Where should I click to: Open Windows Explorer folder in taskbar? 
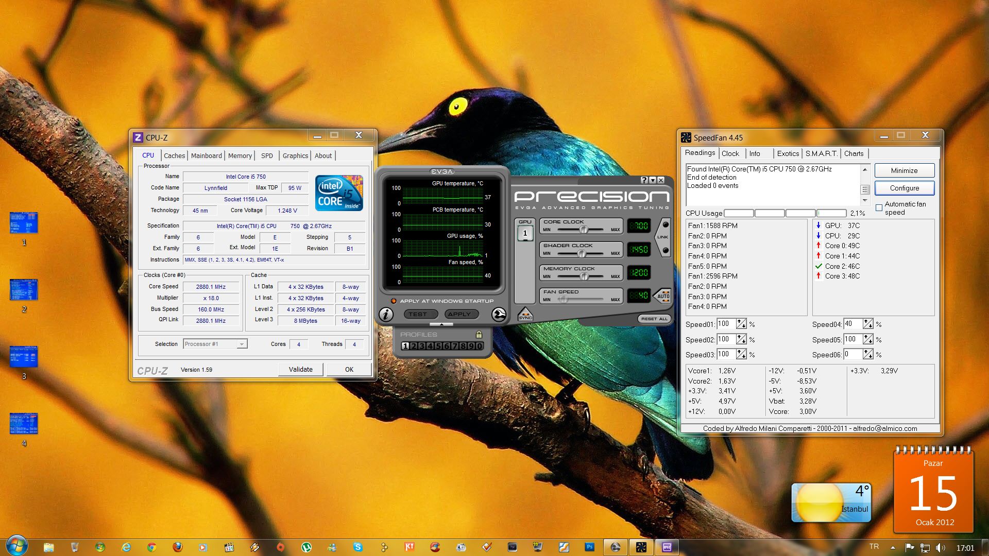click(x=48, y=547)
